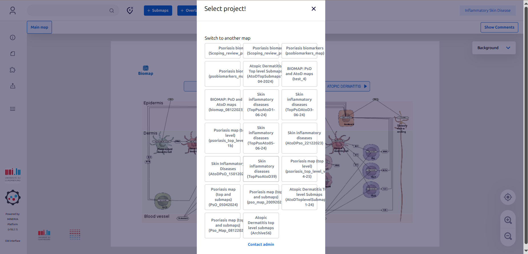The height and width of the screenshot is (254, 528).
Task: Switch to the Main map tab
Action: point(39,27)
